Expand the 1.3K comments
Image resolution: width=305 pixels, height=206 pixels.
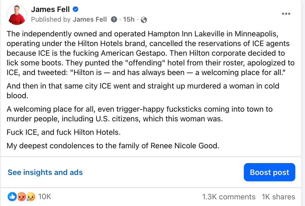(228, 197)
